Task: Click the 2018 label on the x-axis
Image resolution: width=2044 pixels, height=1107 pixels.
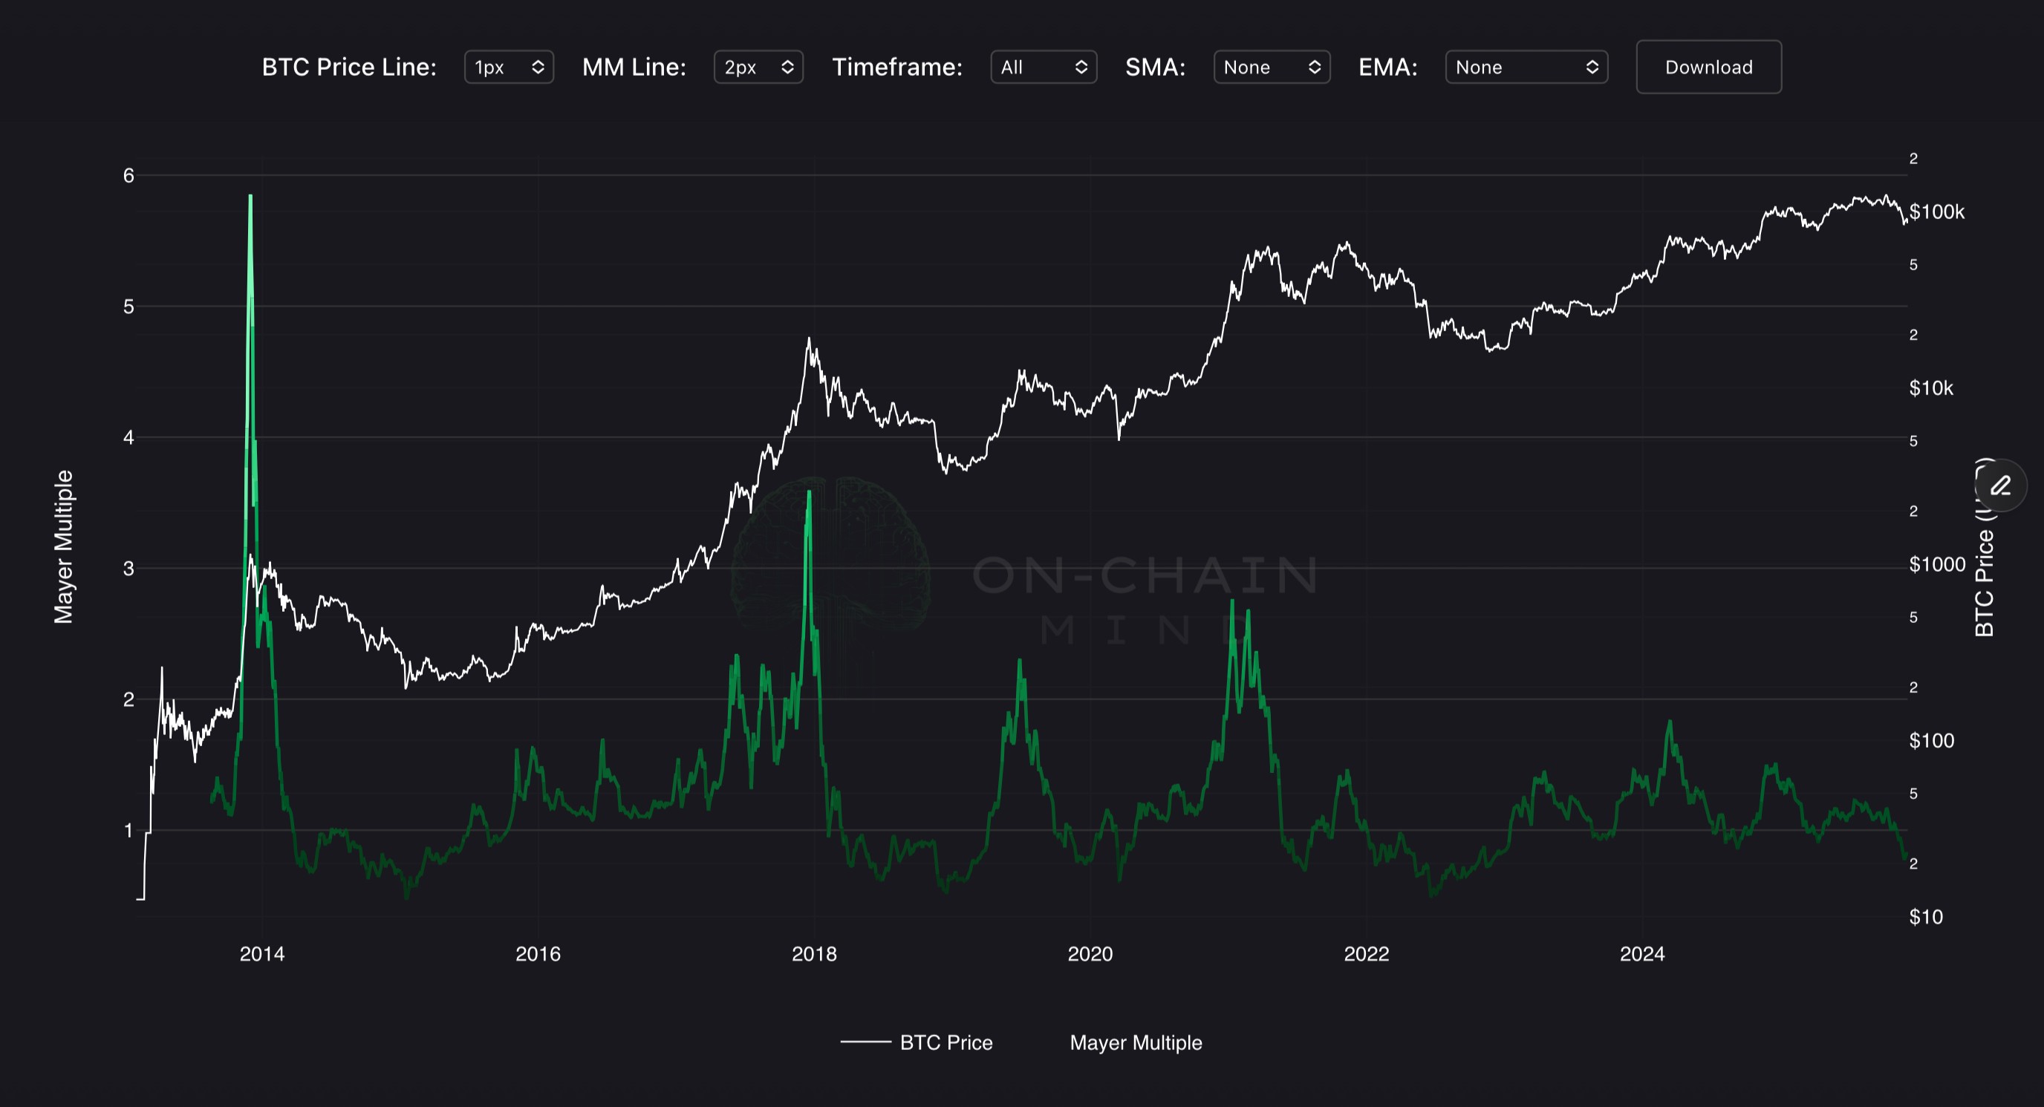Action: [x=814, y=954]
